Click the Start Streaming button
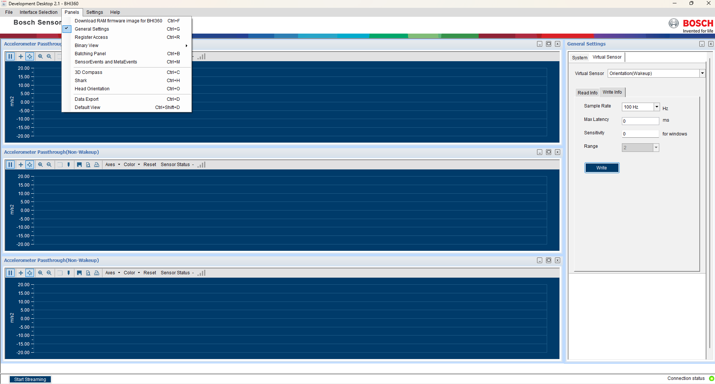715x384 pixels. tap(30, 380)
